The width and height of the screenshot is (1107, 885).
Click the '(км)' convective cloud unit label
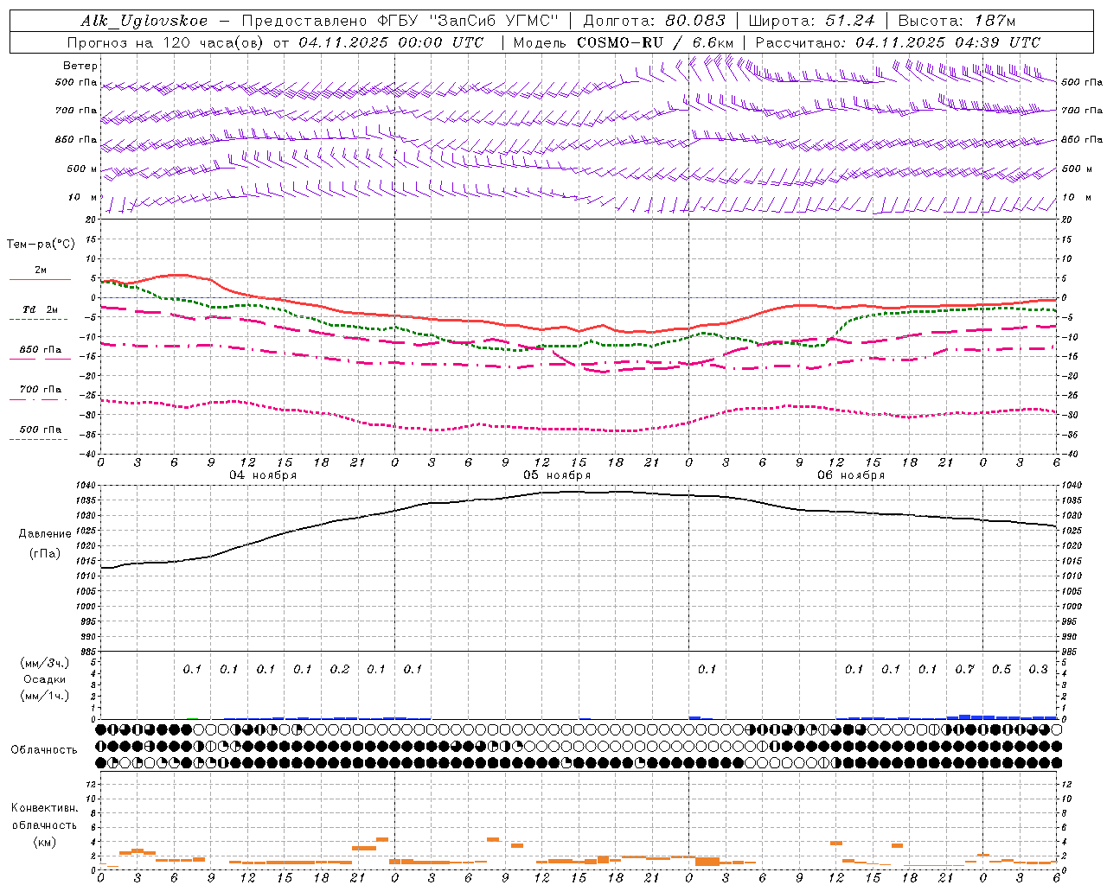point(45,841)
